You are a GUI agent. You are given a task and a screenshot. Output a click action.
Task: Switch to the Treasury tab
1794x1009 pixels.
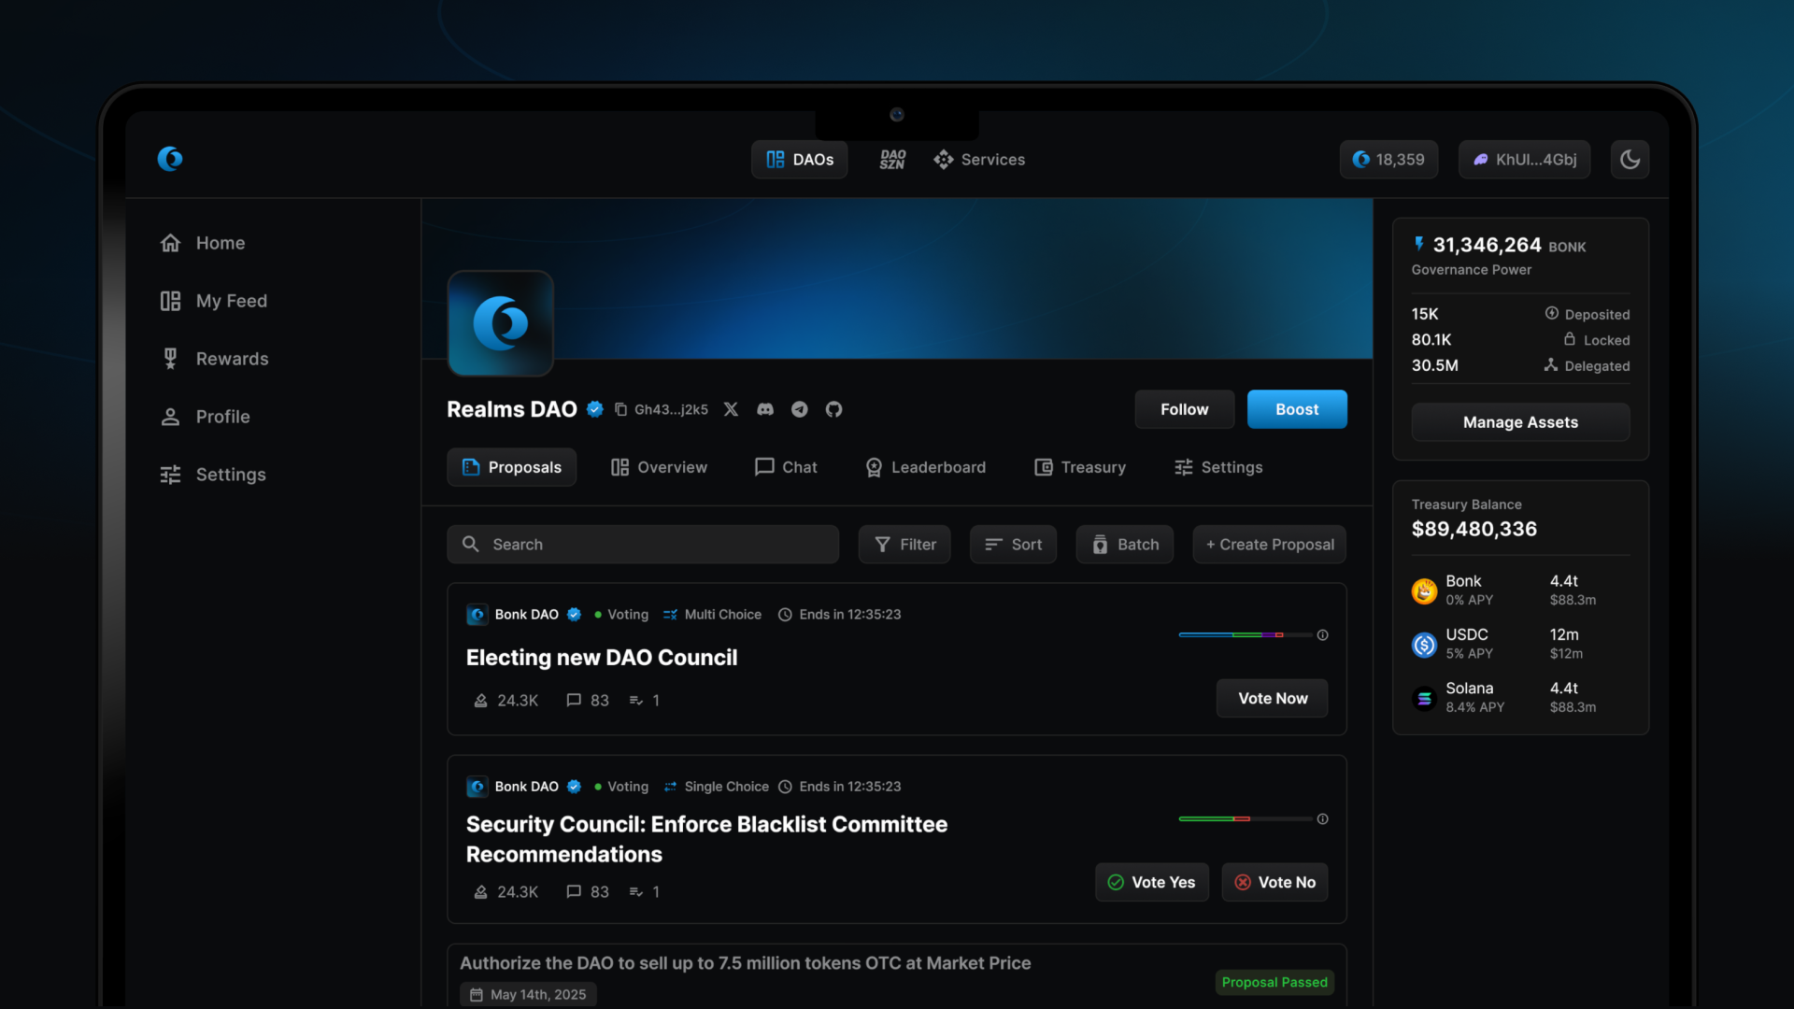click(1080, 467)
